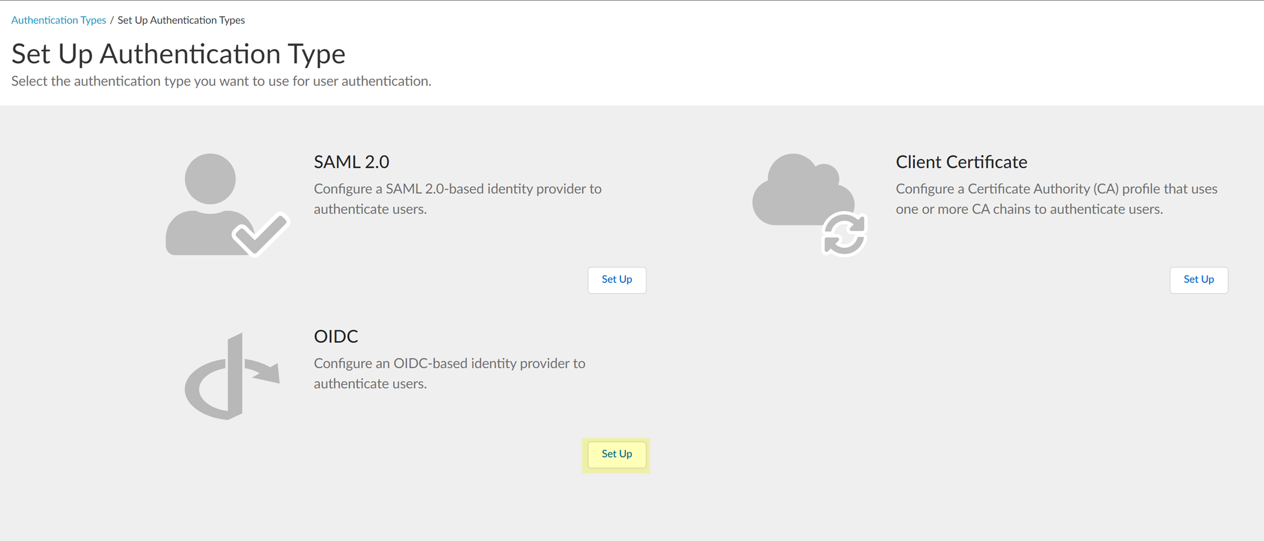Click the 'Select the authentication type' subtitle text
This screenshot has width=1264, height=541.
(x=221, y=81)
